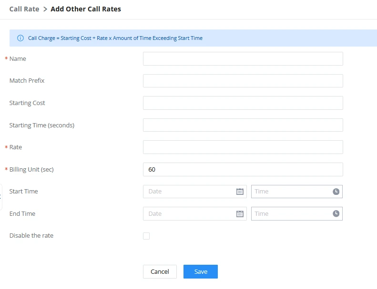Edit the Billing Unit value 60

click(x=243, y=169)
